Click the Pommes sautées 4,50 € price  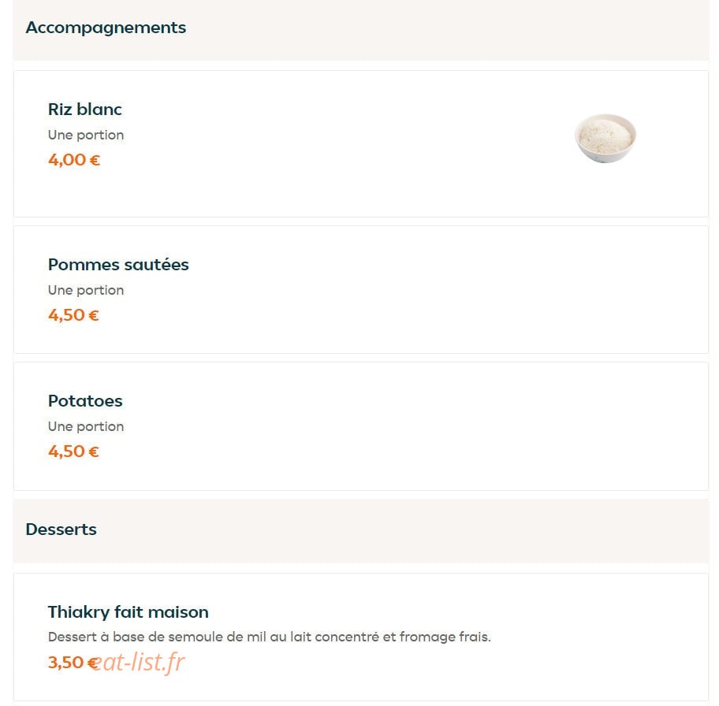pos(73,315)
